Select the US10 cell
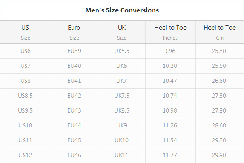 25,125
